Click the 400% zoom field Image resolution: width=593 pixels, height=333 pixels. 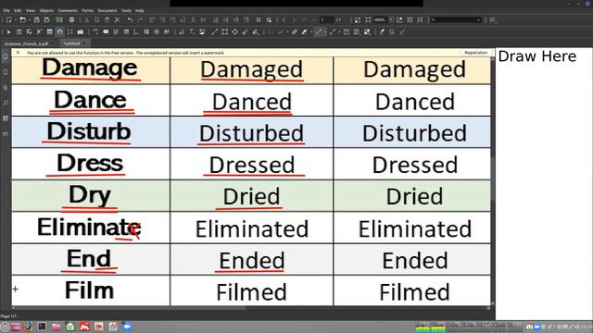[380, 19]
